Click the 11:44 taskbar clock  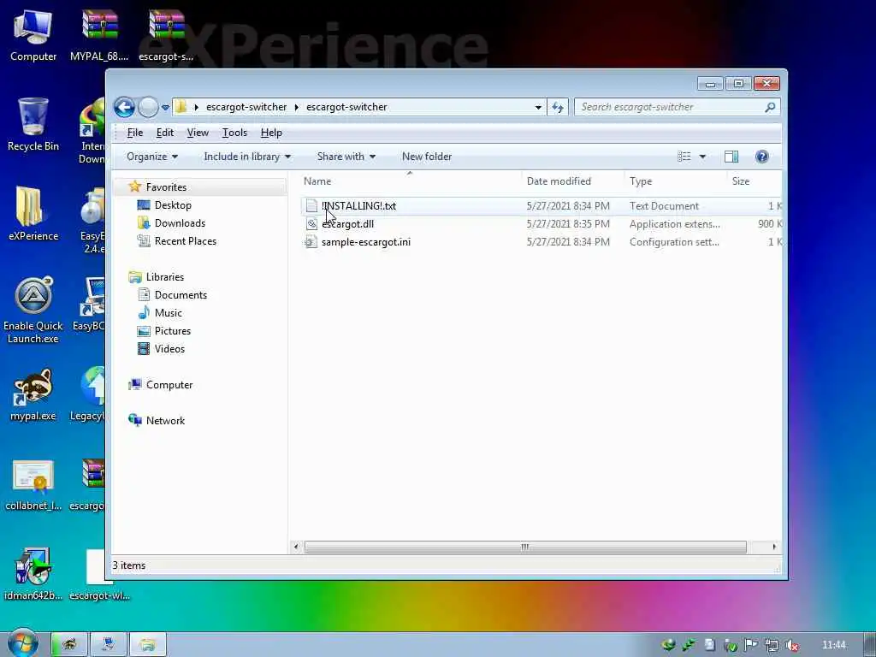click(x=833, y=645)
